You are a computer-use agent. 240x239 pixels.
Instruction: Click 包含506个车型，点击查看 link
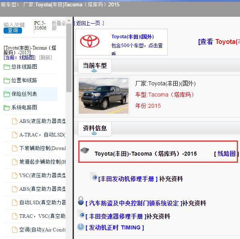pos(137,49)
